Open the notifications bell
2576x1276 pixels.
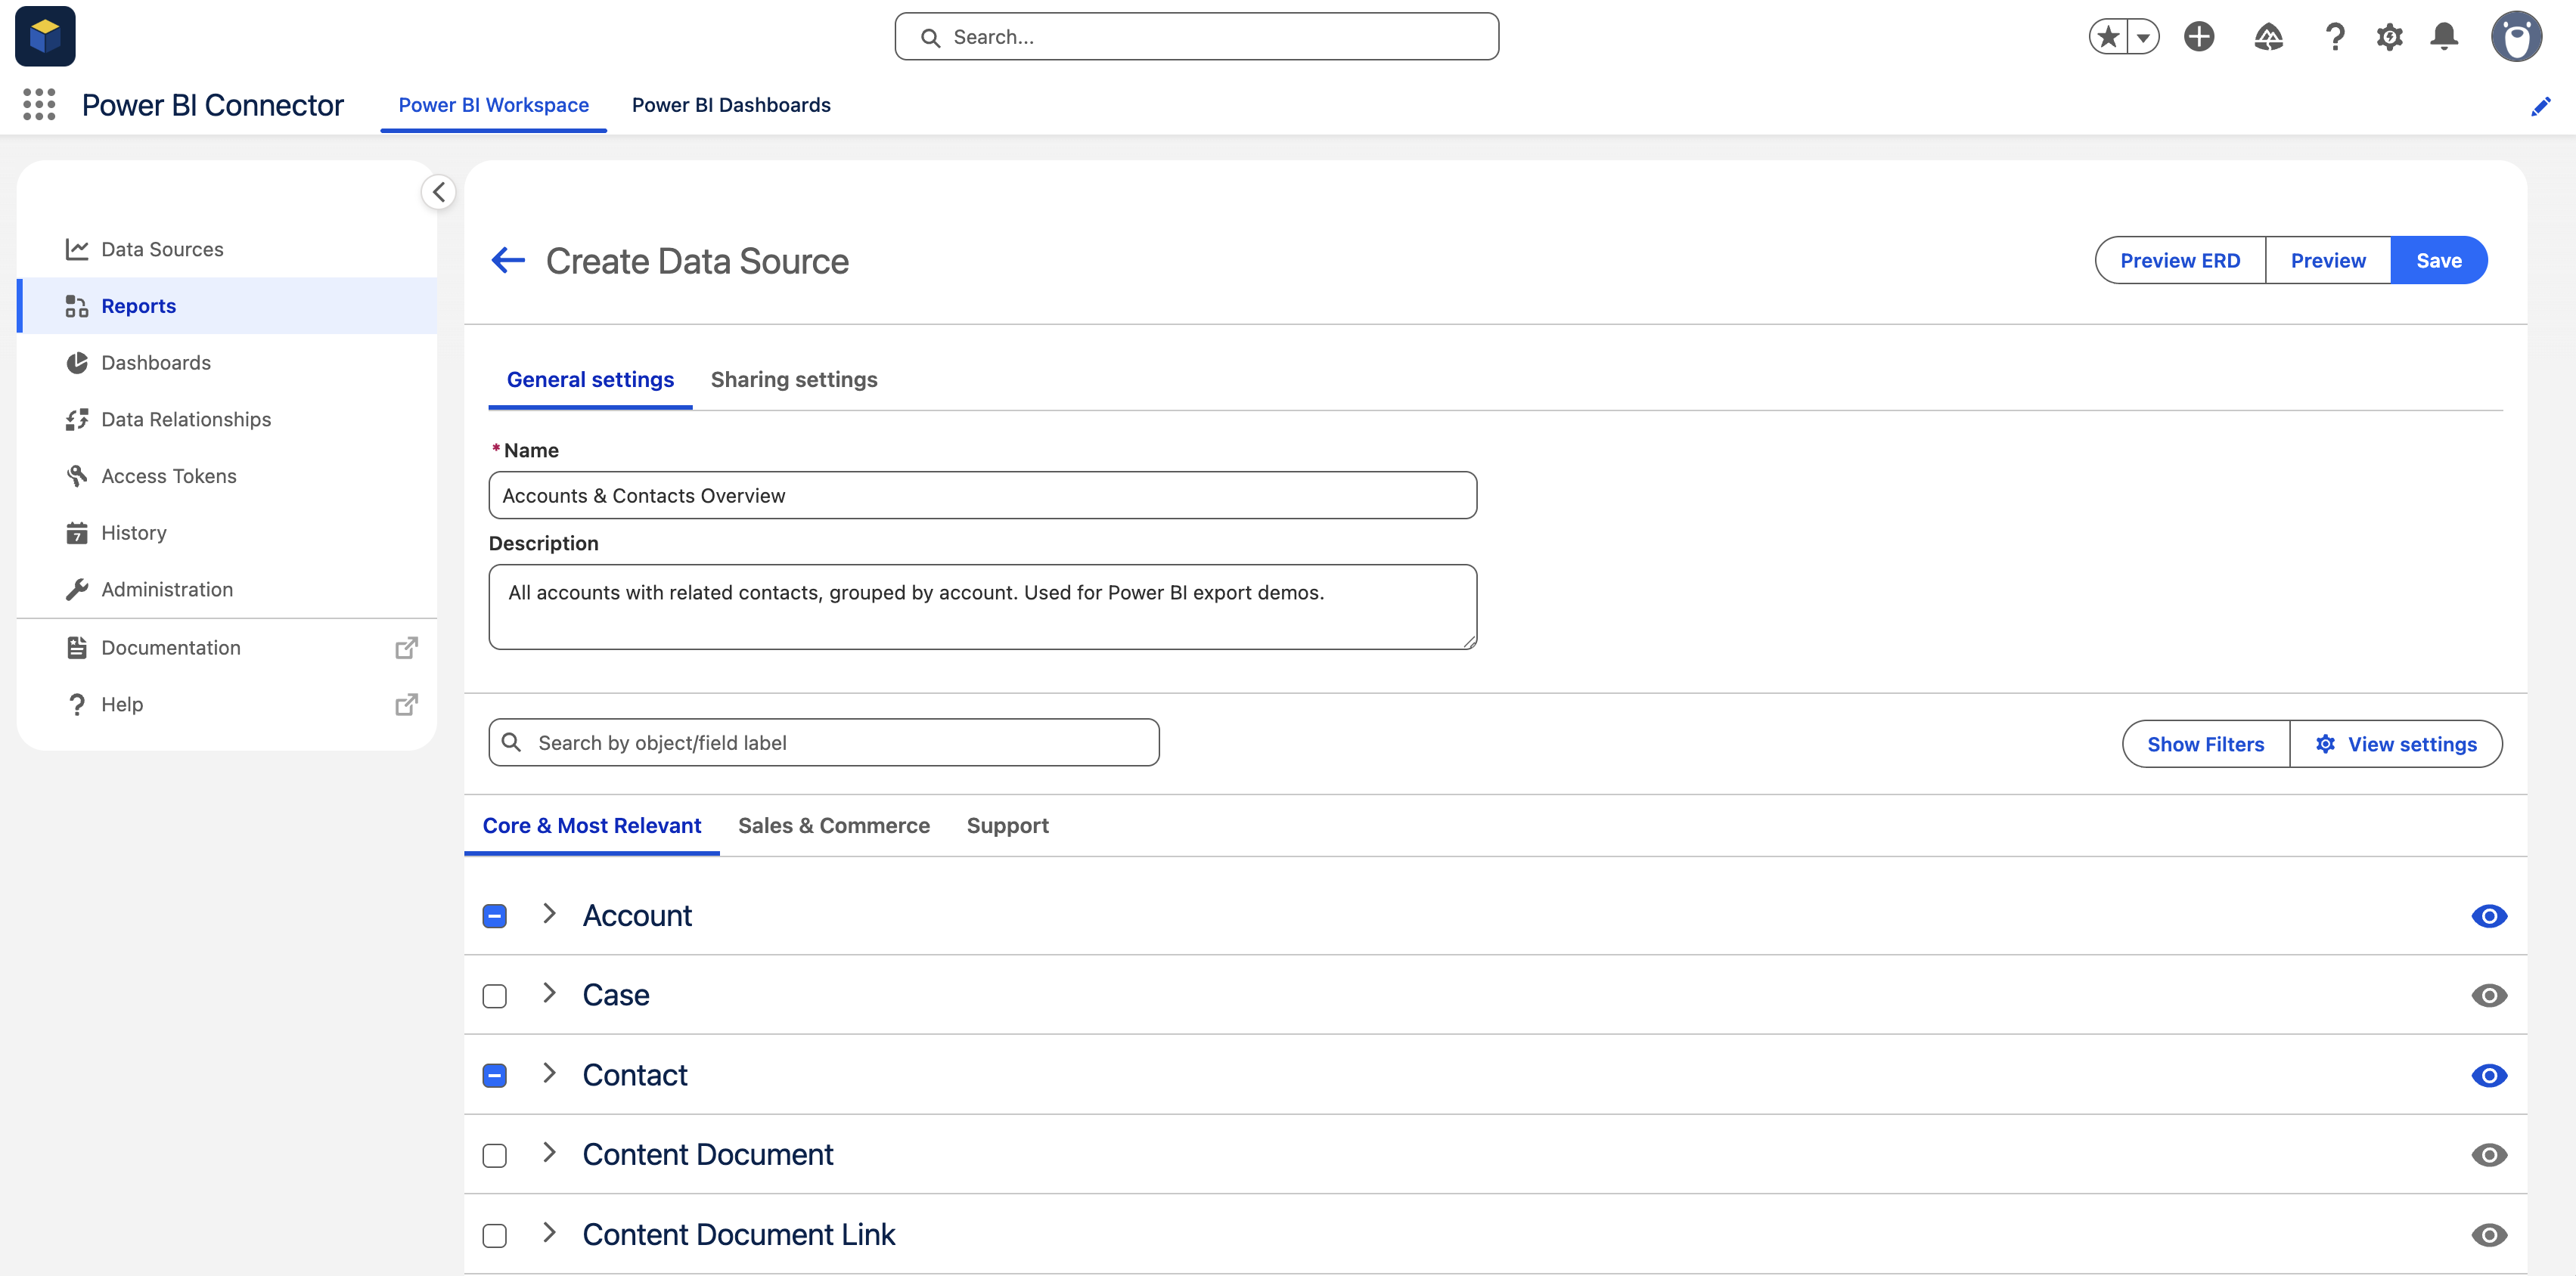click(2444, 37)
